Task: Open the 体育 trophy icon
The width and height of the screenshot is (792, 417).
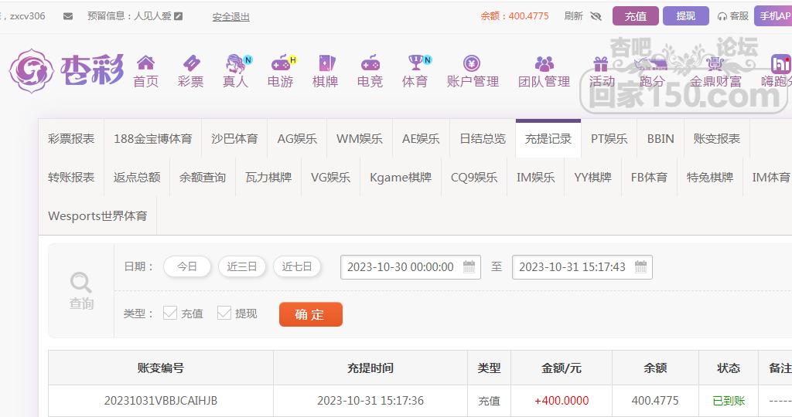Action: 415,63
